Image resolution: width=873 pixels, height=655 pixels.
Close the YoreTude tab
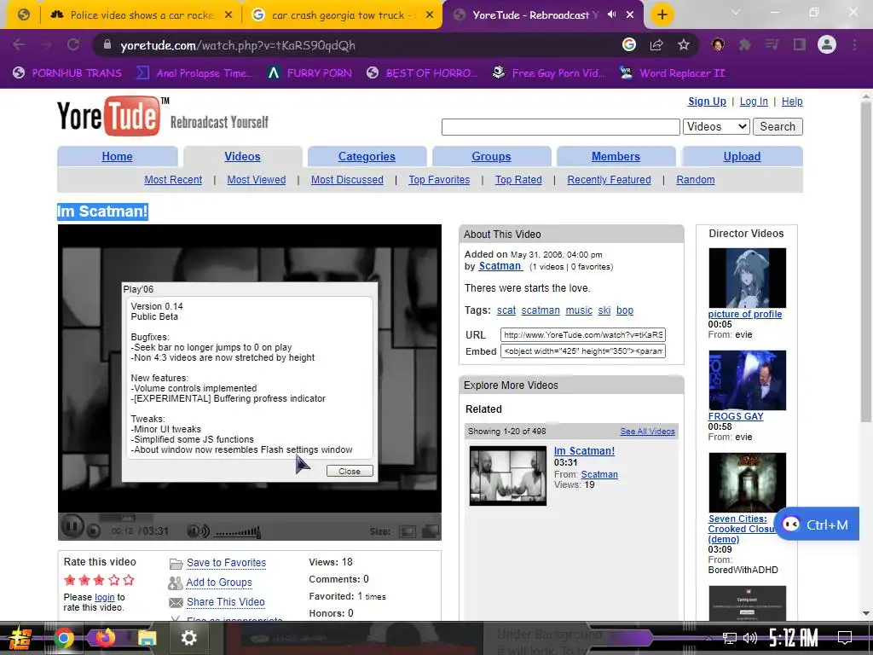pyautogui.click(x=630, y=14)
